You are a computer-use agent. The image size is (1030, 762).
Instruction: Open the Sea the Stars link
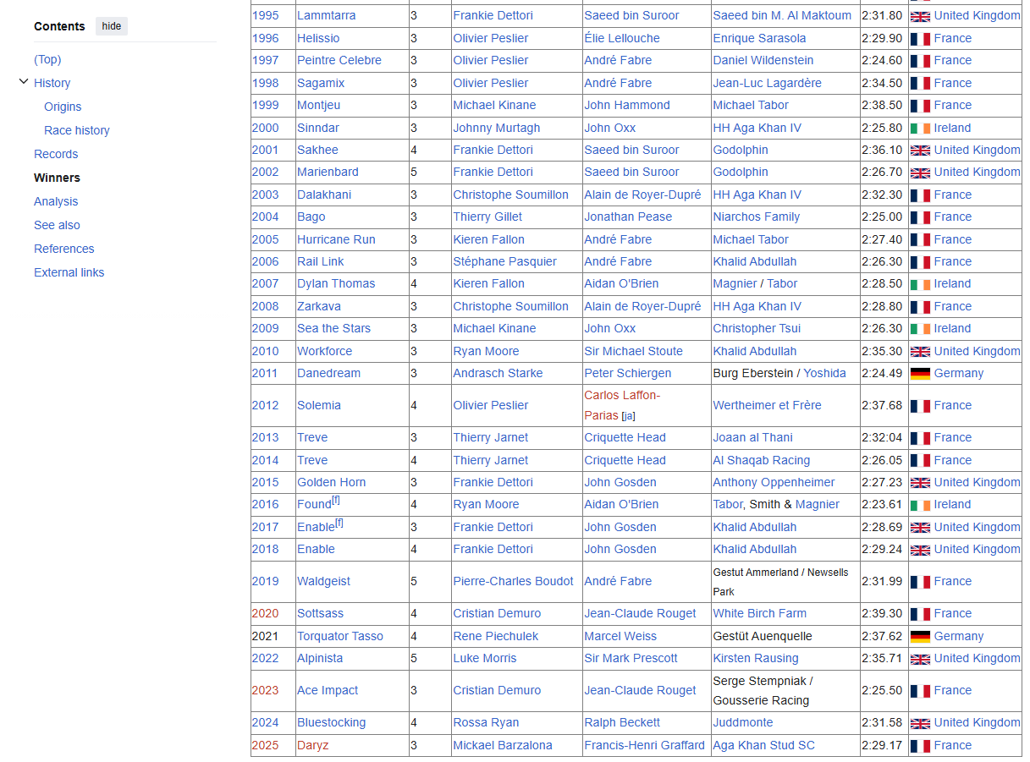tap(333, 328)
